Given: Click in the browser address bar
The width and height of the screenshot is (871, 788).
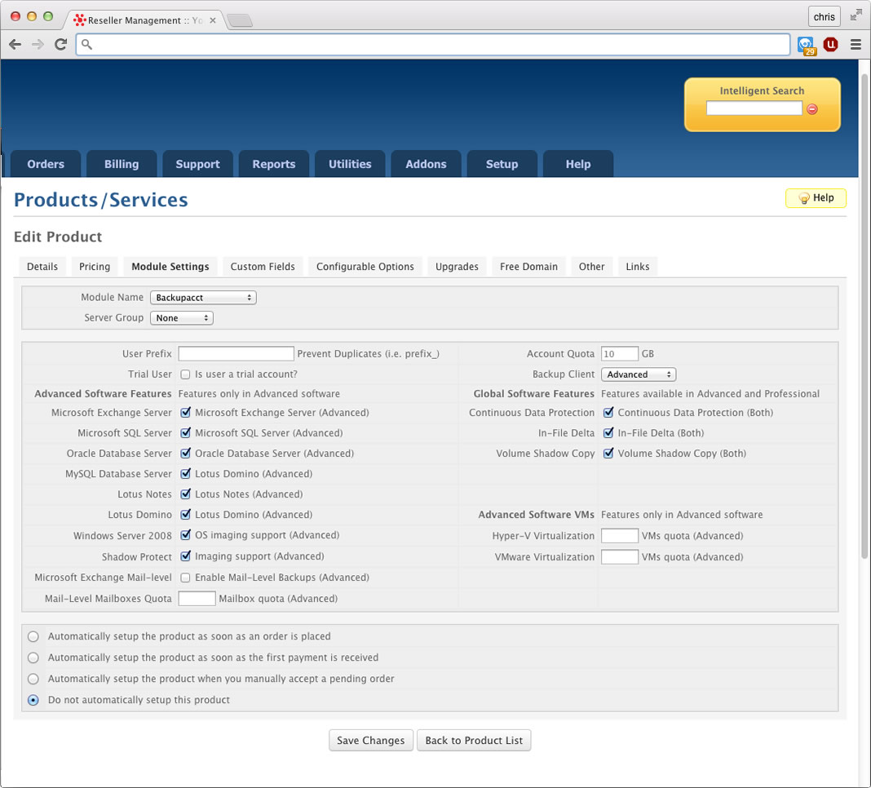Looking at the screenshot, I should tap(433, 44).
